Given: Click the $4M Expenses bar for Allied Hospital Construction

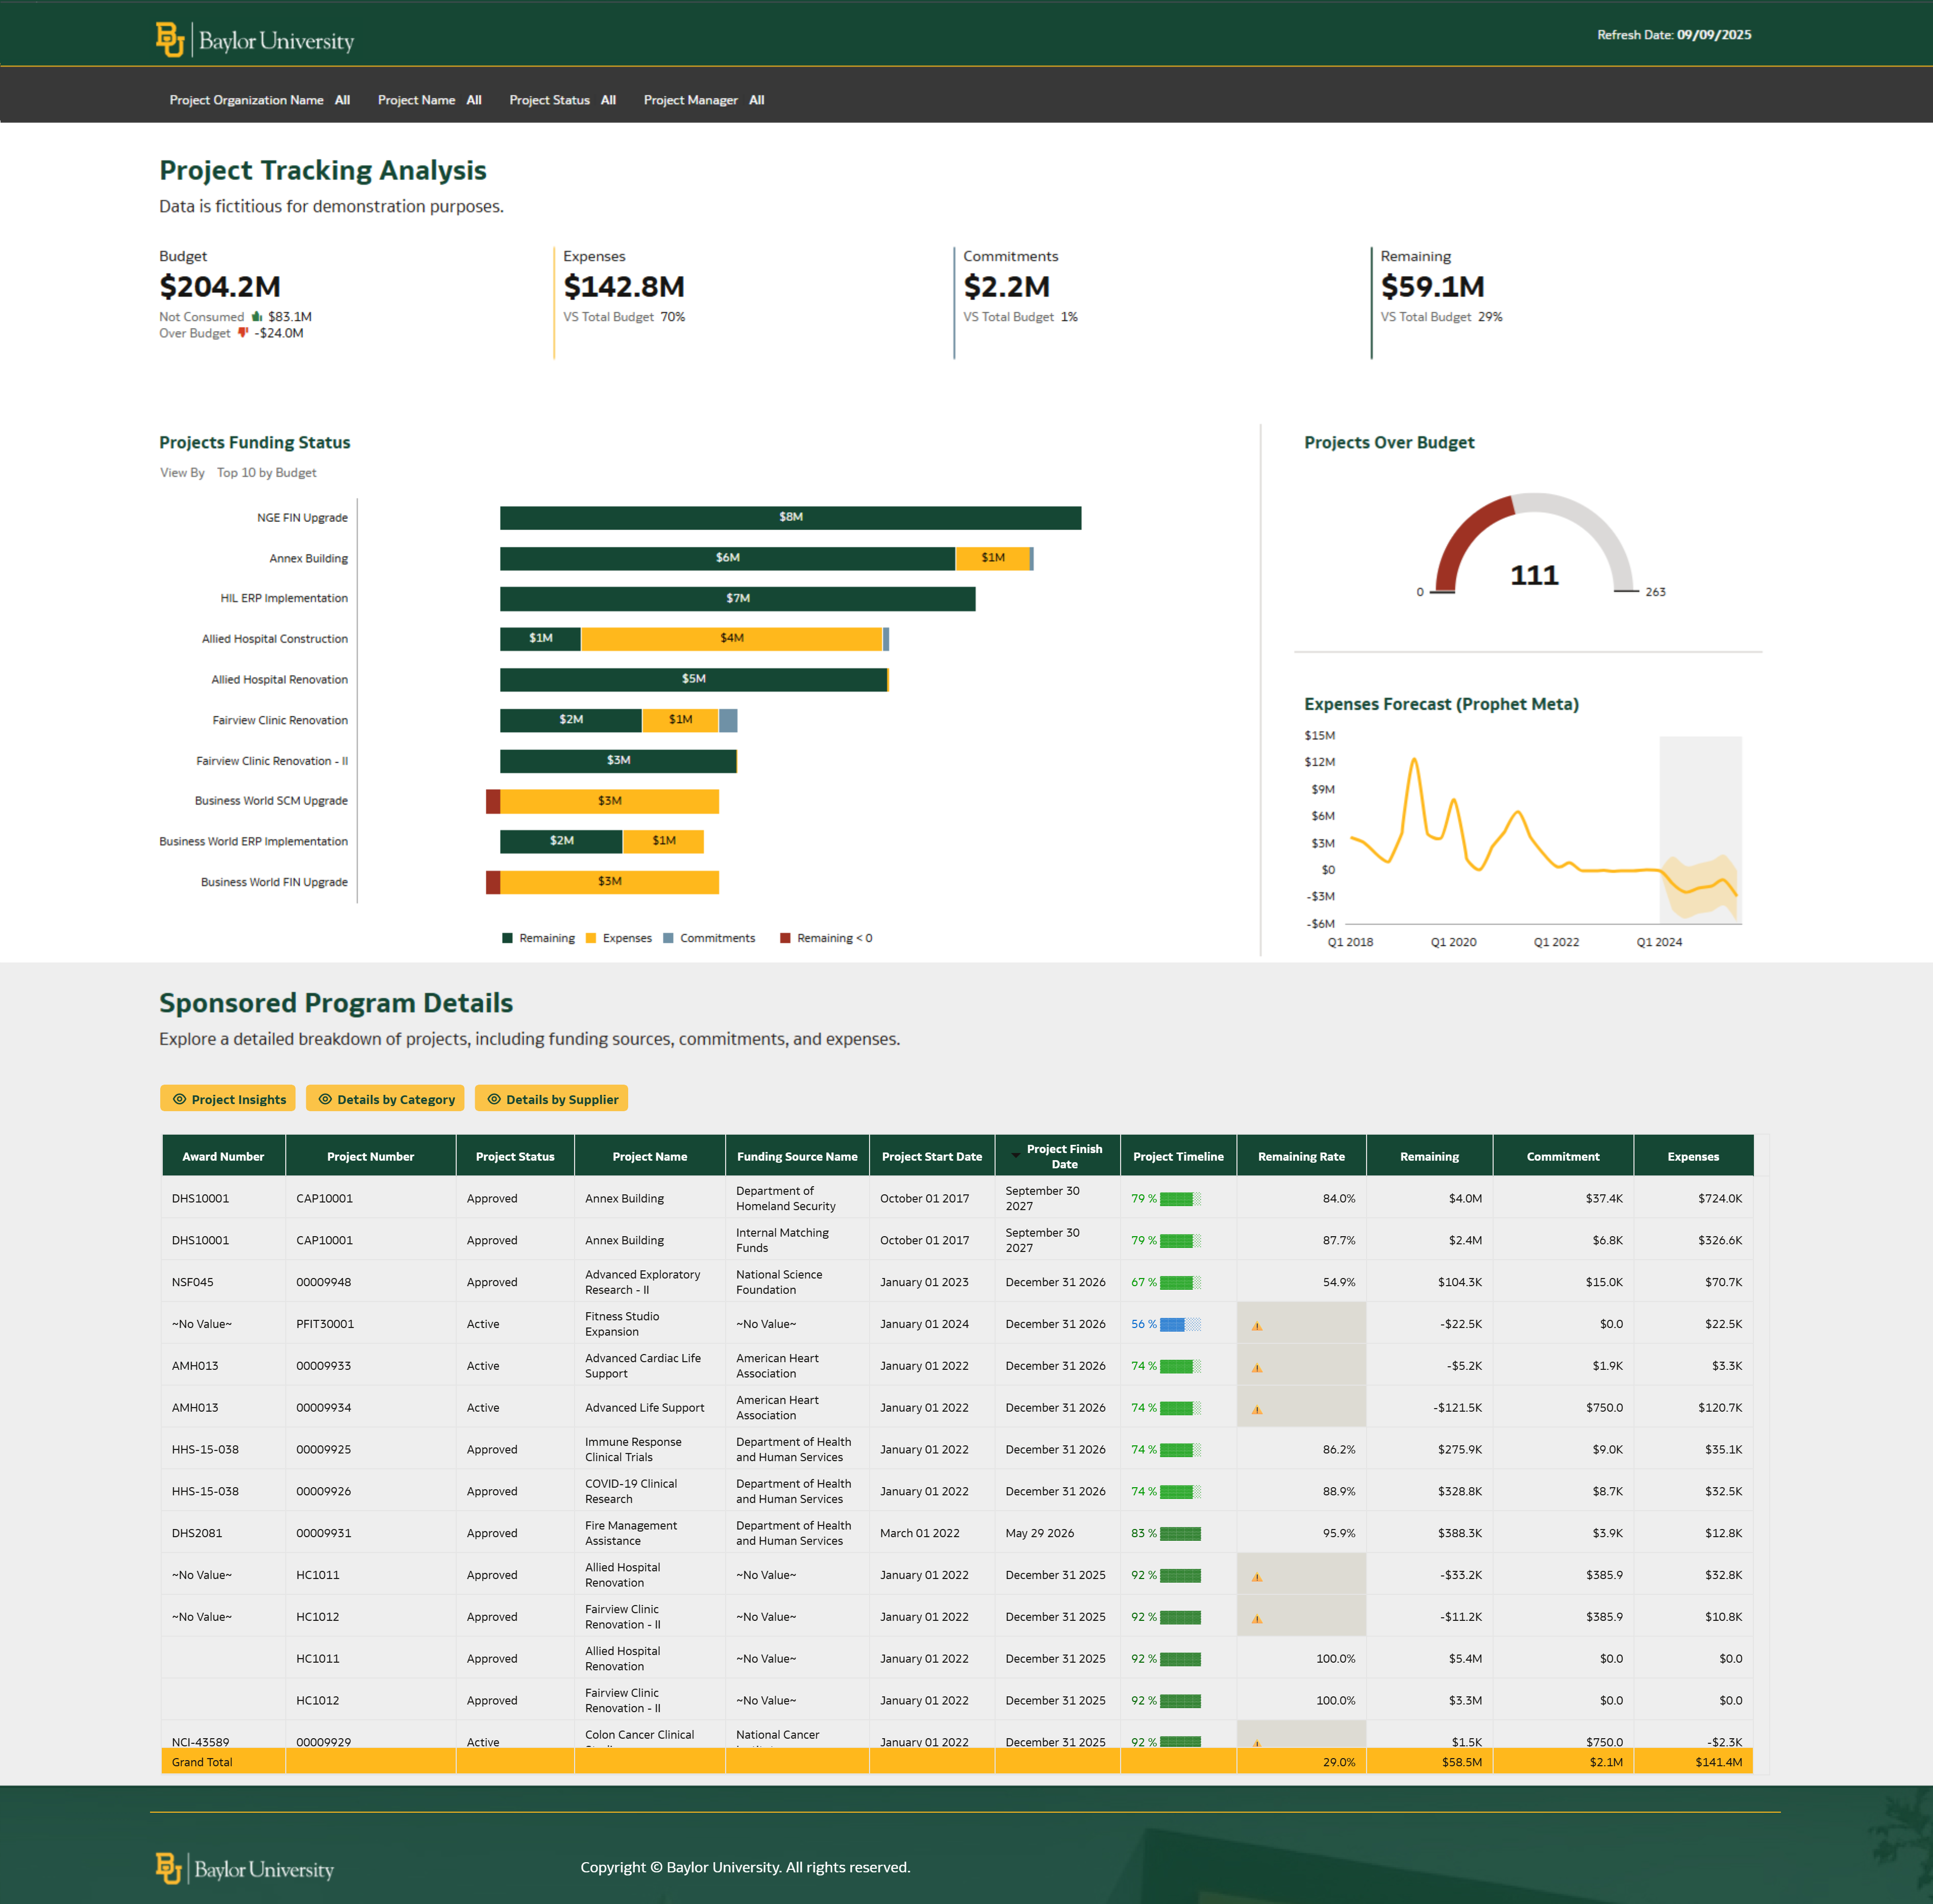Looking at the screenshot, I should [x=731, y=638].
